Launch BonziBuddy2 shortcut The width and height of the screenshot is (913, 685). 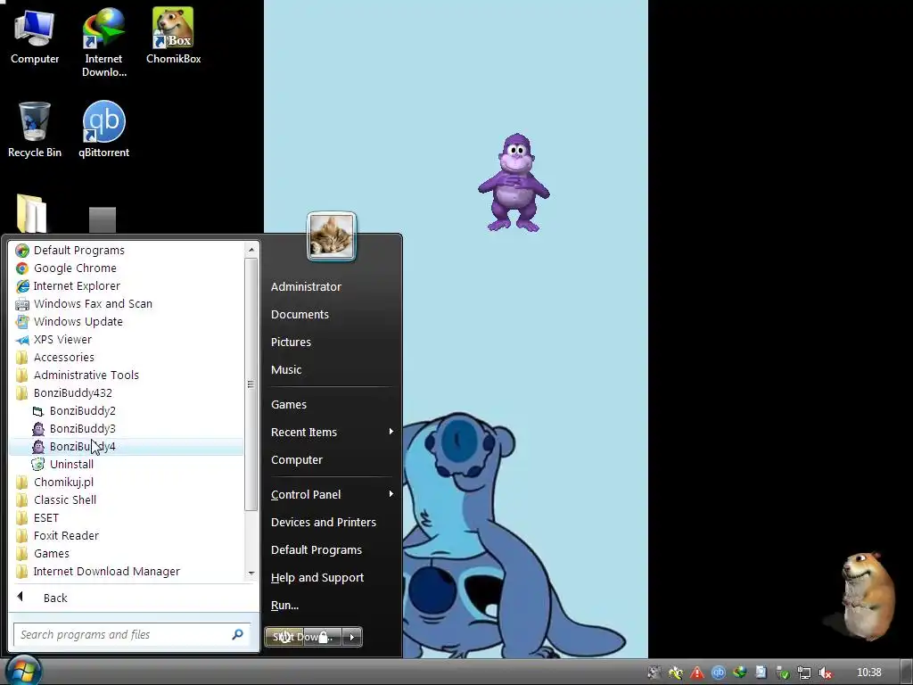[x=127, y=410]
